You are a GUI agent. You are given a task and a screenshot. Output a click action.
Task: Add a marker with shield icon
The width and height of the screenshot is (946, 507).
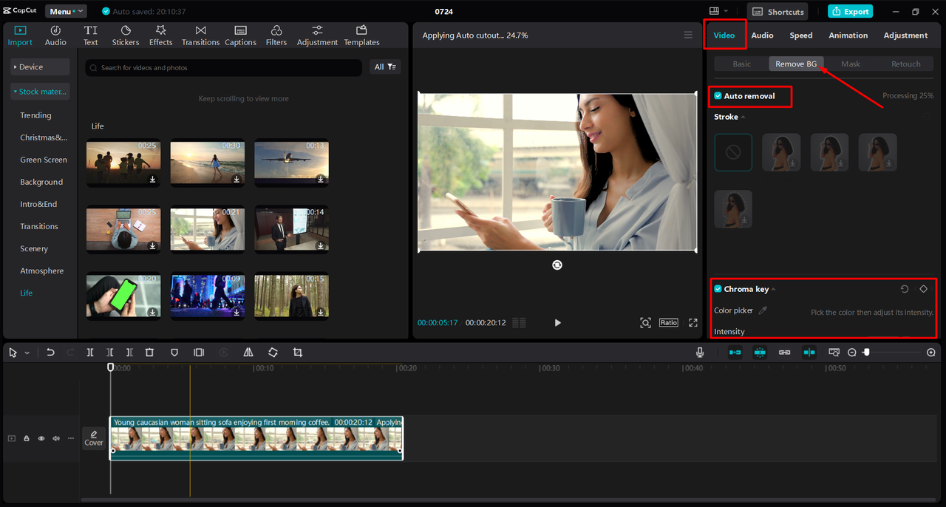click(174, 353)
